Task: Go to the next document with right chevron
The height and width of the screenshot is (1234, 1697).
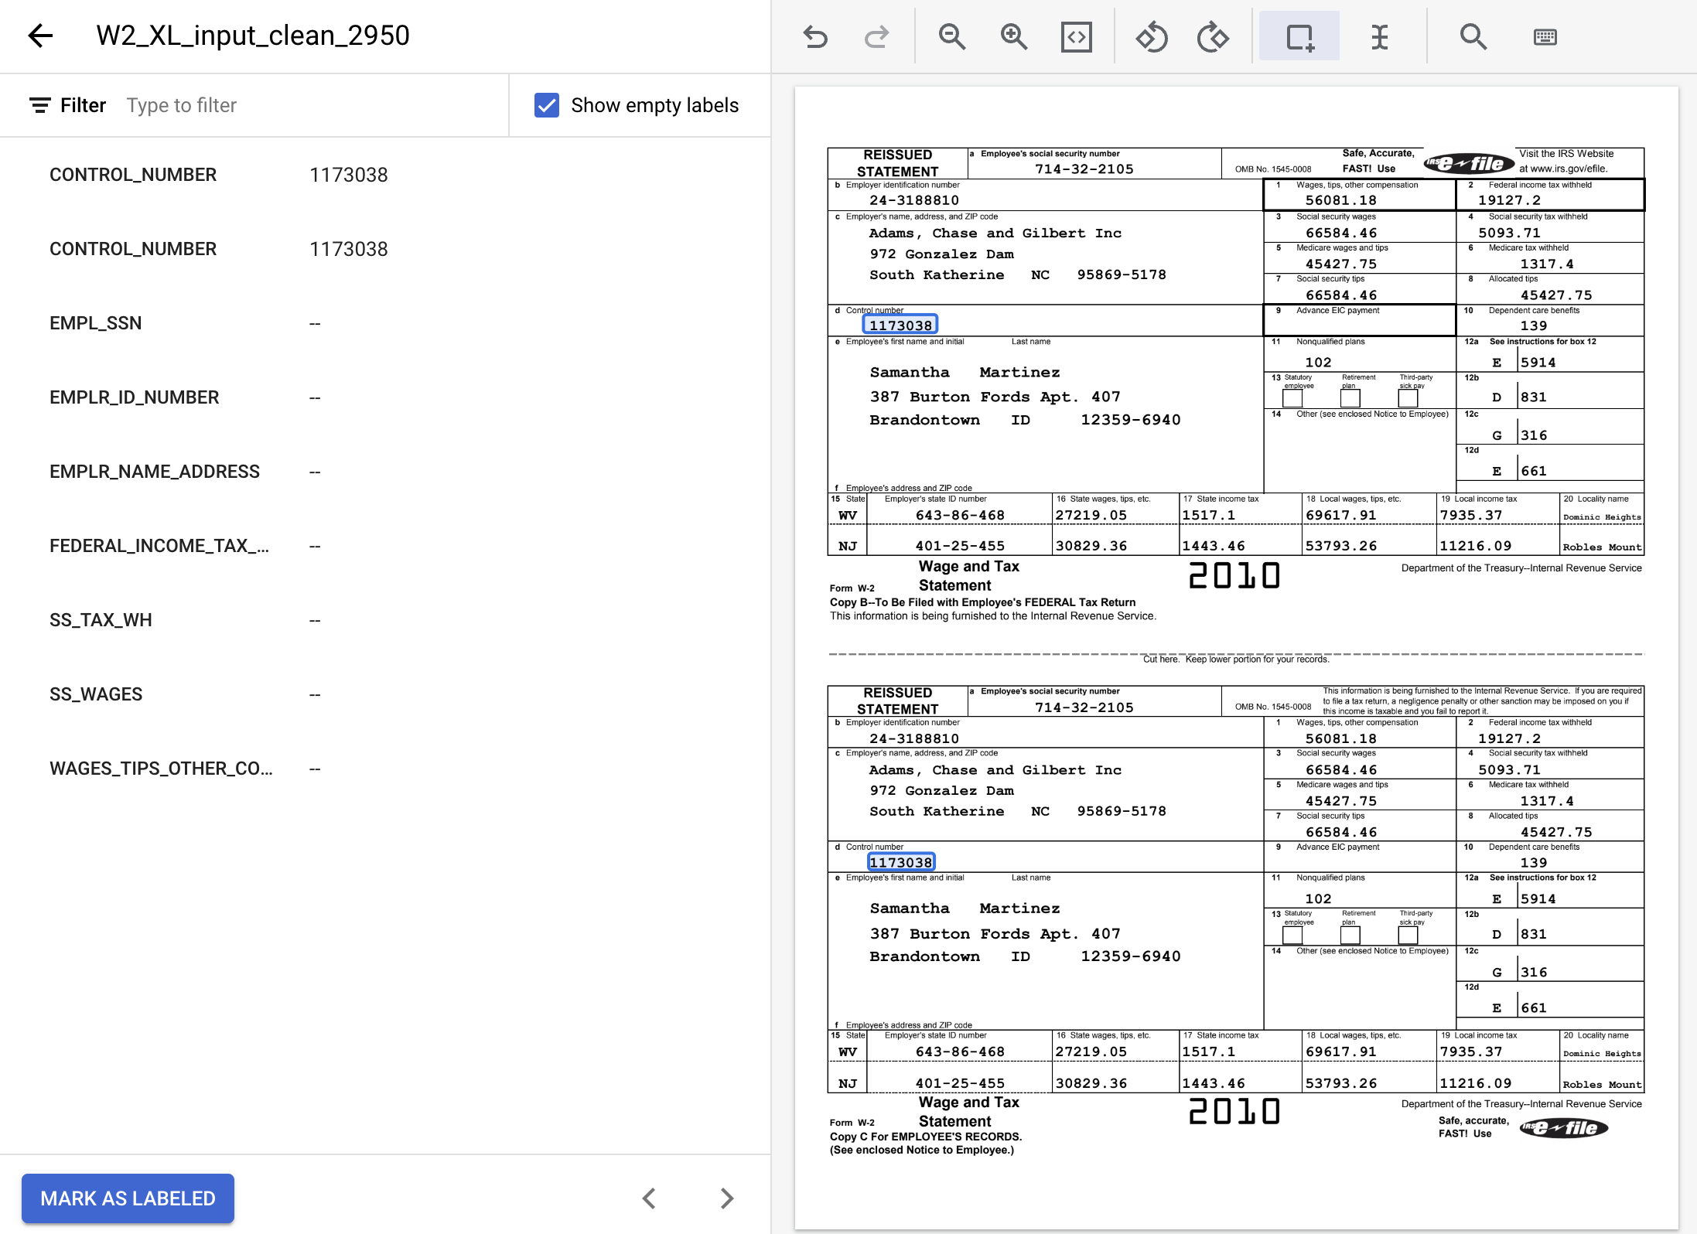Action: (726, 1198)
